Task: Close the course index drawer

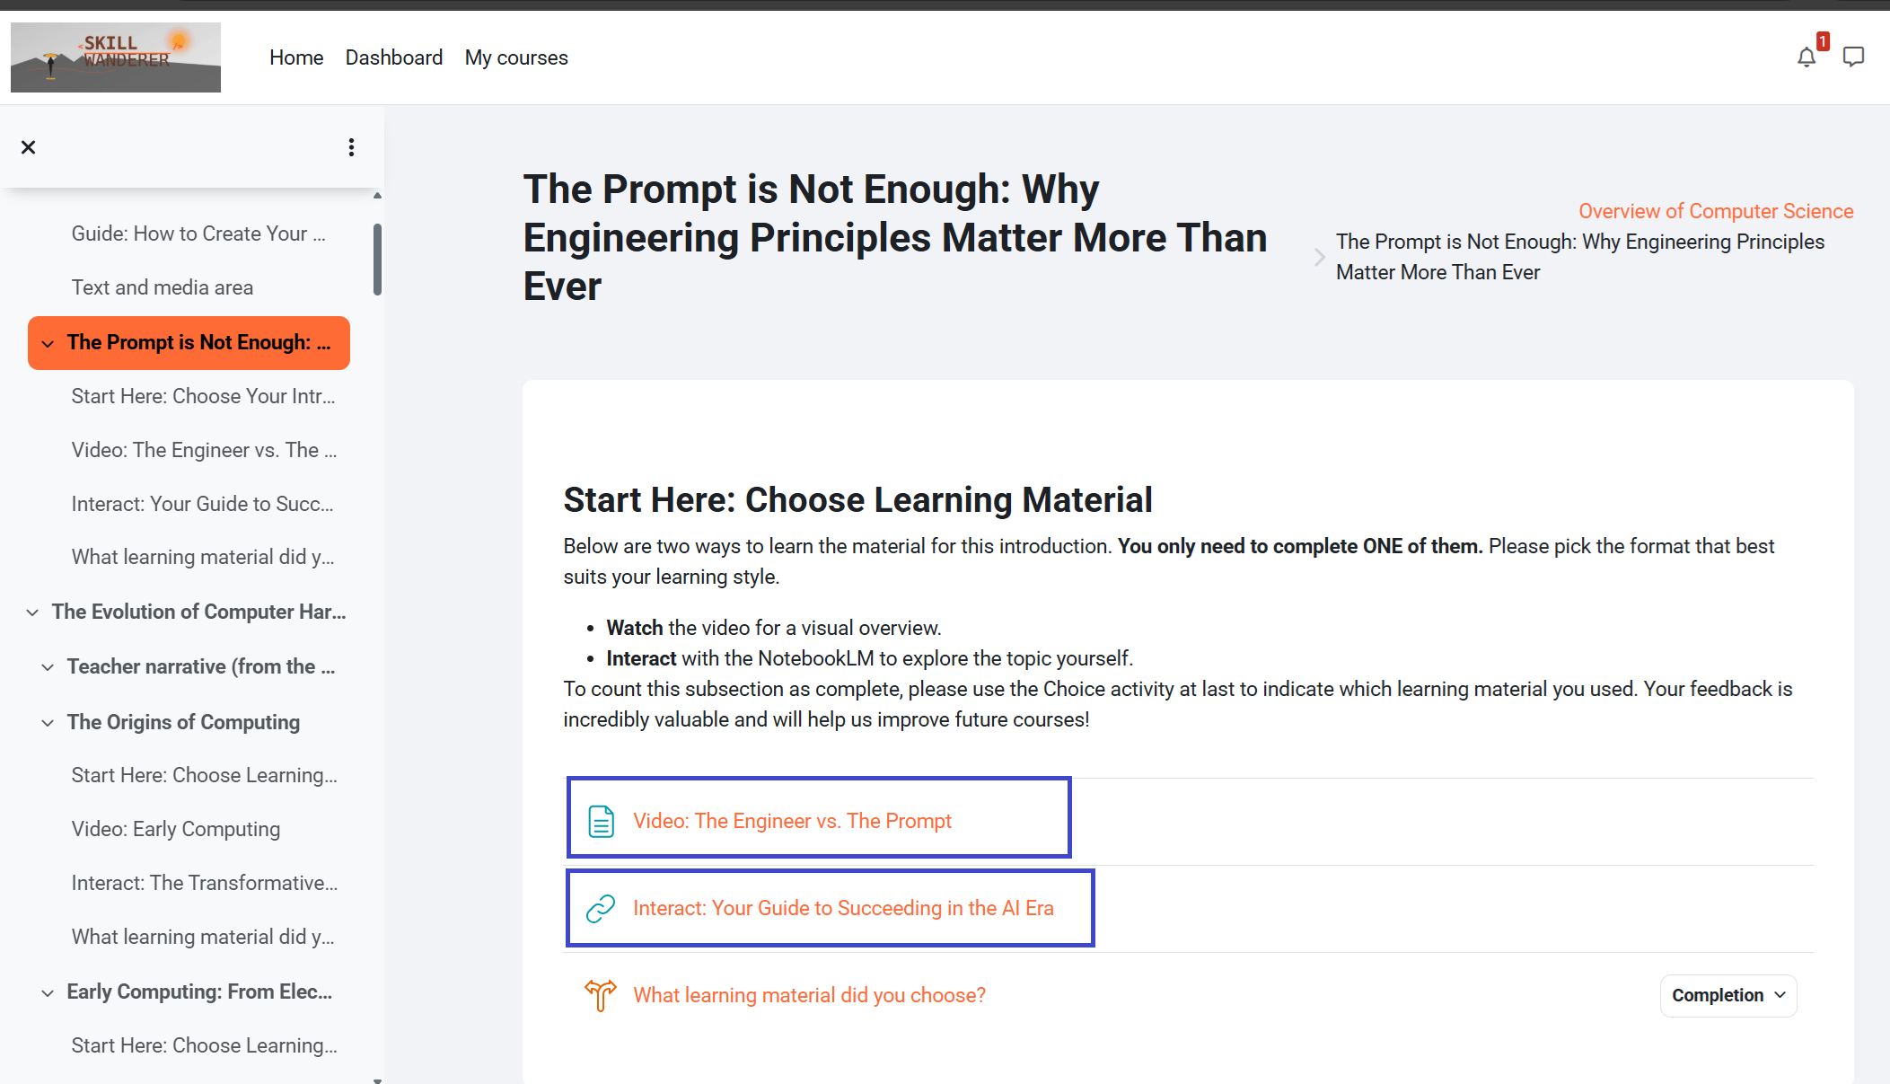Action: click(x=29, y=147)
